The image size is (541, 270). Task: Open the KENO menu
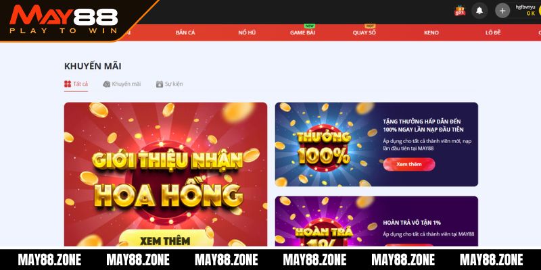click(431, 32)
